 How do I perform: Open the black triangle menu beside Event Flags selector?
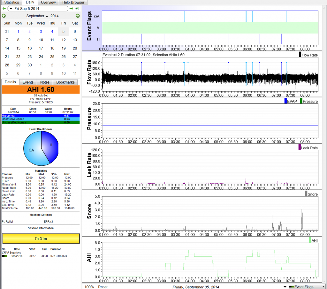click(x=285, y=287)
